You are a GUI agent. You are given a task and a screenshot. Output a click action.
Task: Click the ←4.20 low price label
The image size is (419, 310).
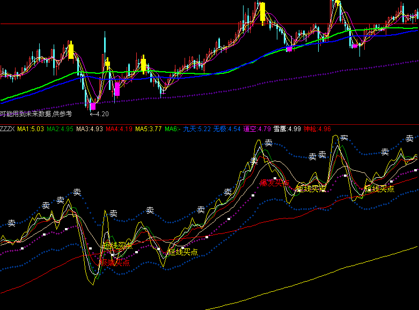[99, 114]
